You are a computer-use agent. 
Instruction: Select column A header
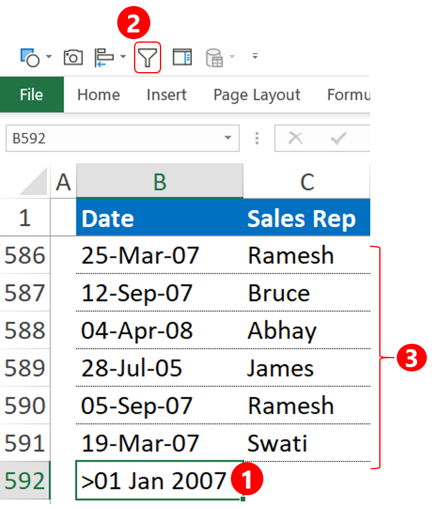coord(63,181)
